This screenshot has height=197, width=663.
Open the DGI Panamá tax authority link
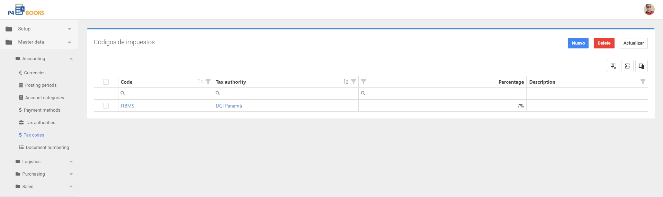point(229,106)
